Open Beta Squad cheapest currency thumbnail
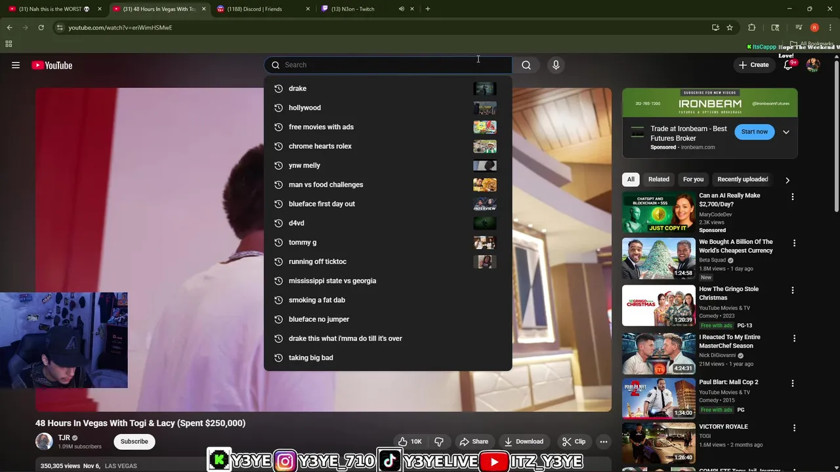The height and width of the screenshot is (472, 840). (x=658, y=258)
